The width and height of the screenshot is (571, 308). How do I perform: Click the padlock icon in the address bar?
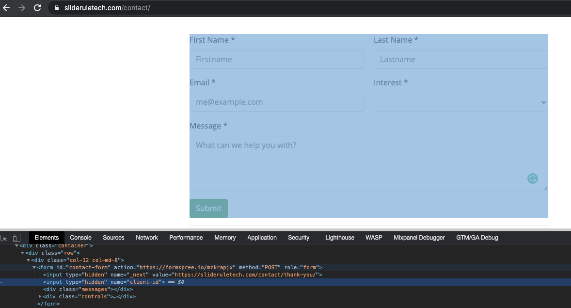click(56, 8)
